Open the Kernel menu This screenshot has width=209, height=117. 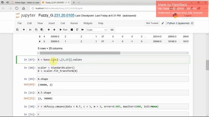[74, 23]
